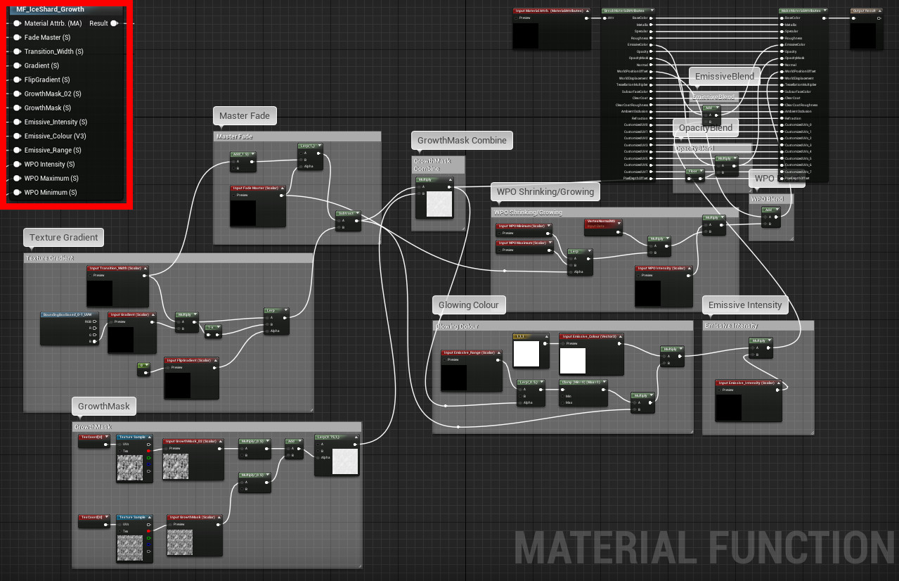Toggle Preview on Input Emissive_Colour (Vector3) node

click(563, 343)
